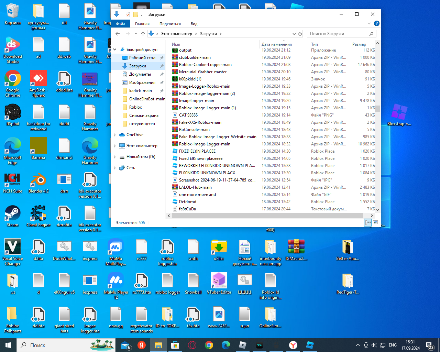Image resolution: width=440 pixels, height=352 pixels.
Task: Unpin Рабочий стол from quick access
Action: 162,58
